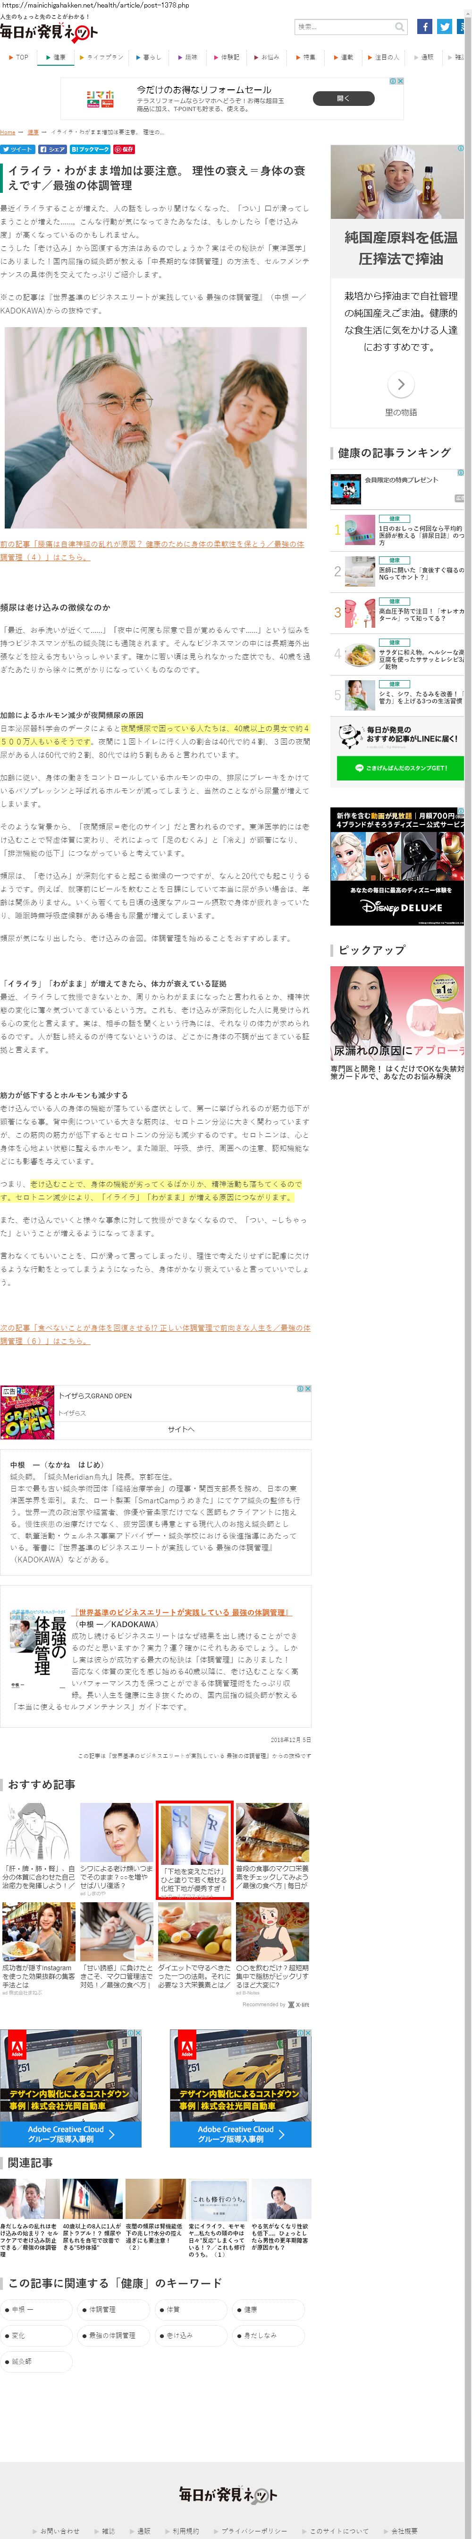Open ranking item 2 食後すぐ寝る article
472x2539 pixels.
[x=398, y=572]
